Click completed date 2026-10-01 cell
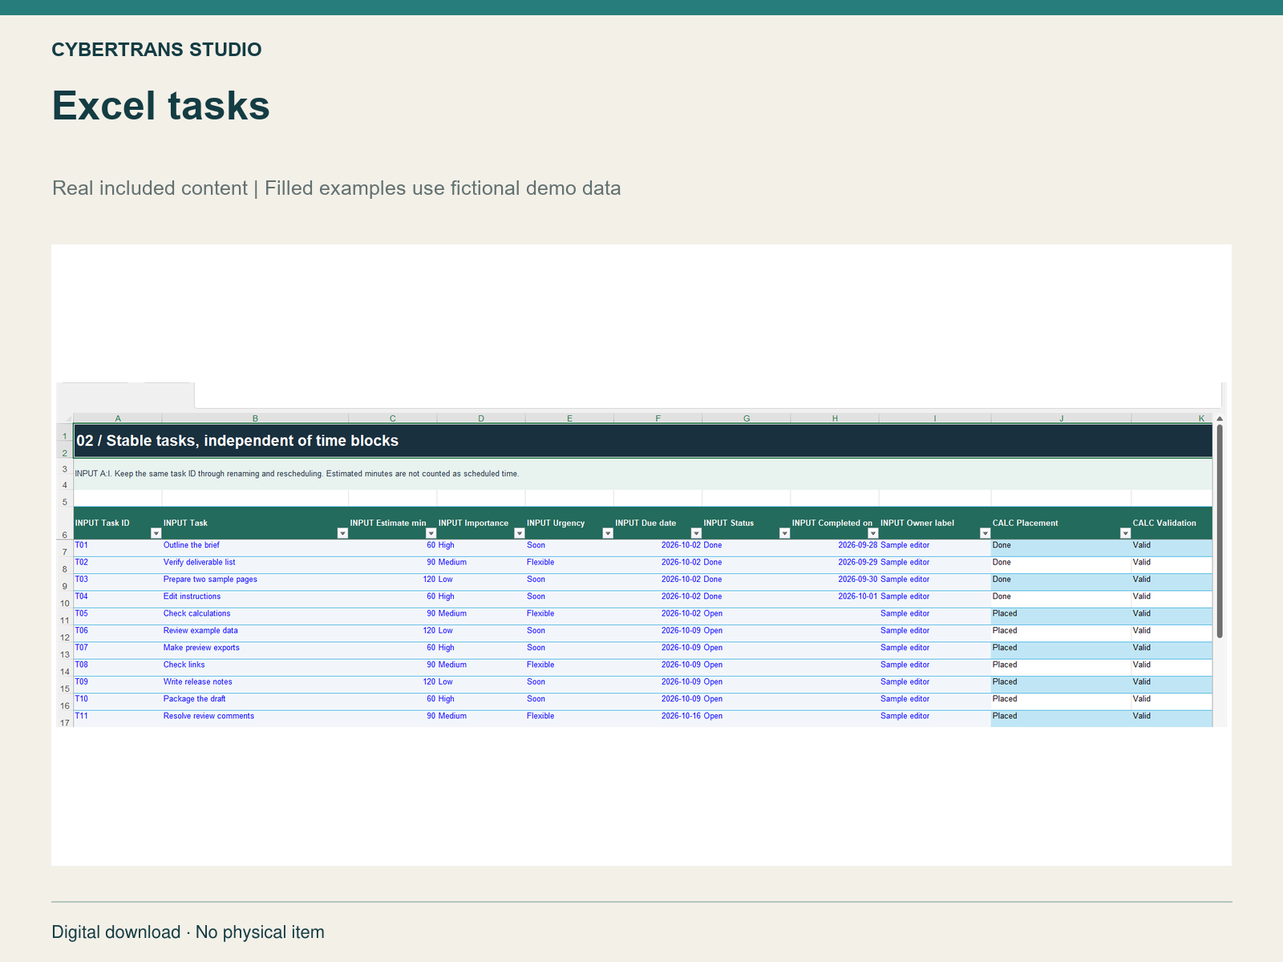Screen dimensions: 1283x962 835,600
